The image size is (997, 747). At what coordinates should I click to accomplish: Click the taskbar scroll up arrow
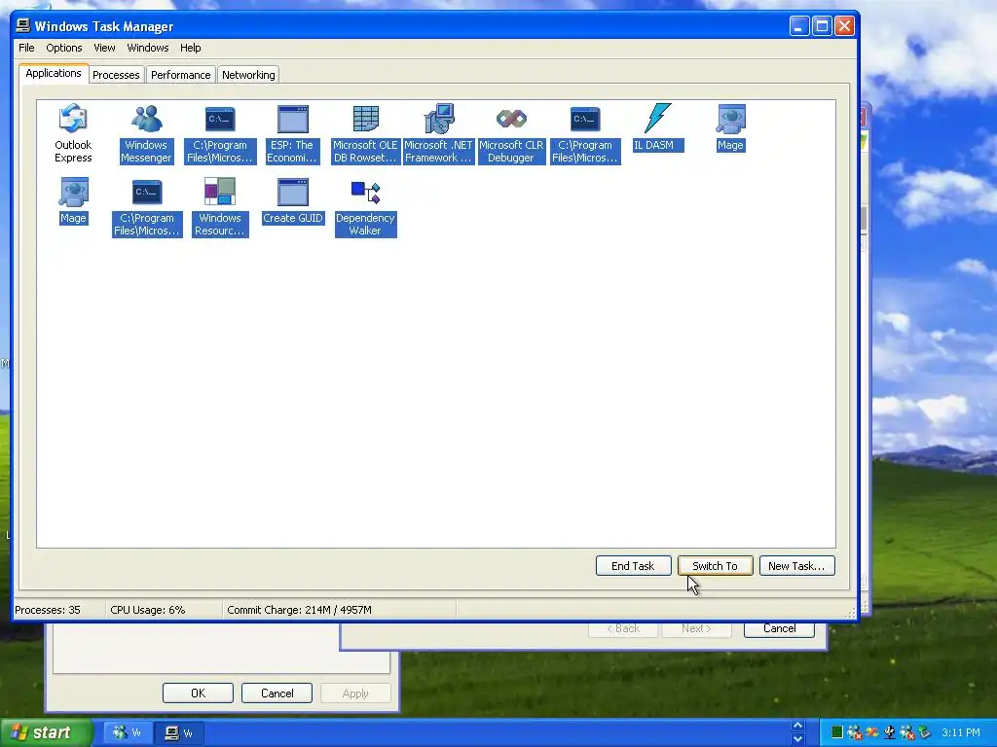coord(798,726)
